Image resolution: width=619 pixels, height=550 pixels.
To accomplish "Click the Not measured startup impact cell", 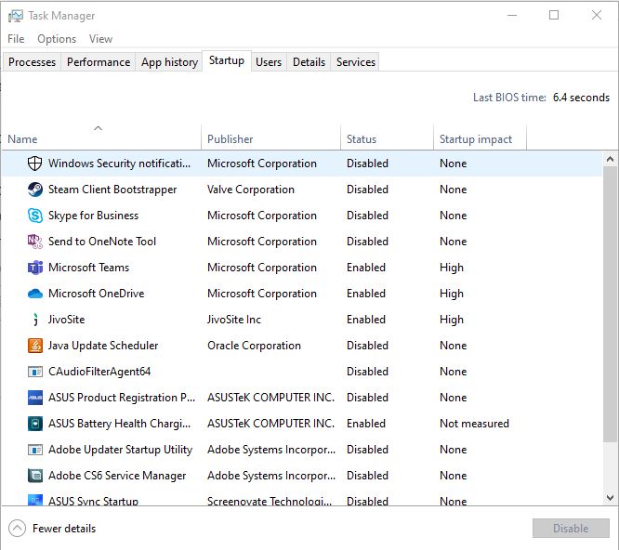I will click(474, 424).
